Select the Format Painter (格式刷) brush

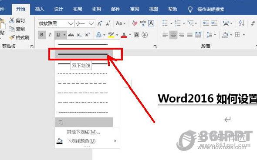[12, 37]
